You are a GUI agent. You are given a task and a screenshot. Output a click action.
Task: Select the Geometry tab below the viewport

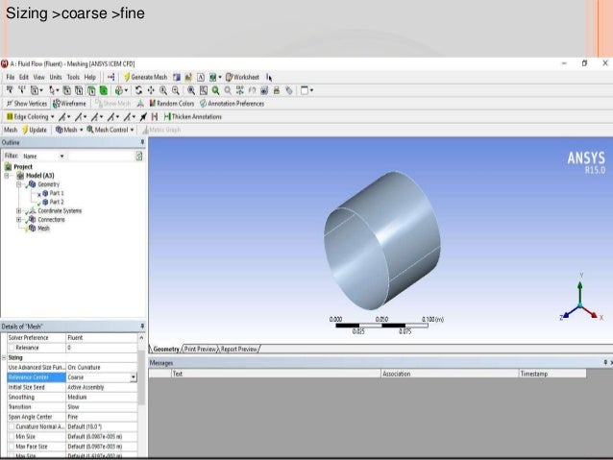166,349
